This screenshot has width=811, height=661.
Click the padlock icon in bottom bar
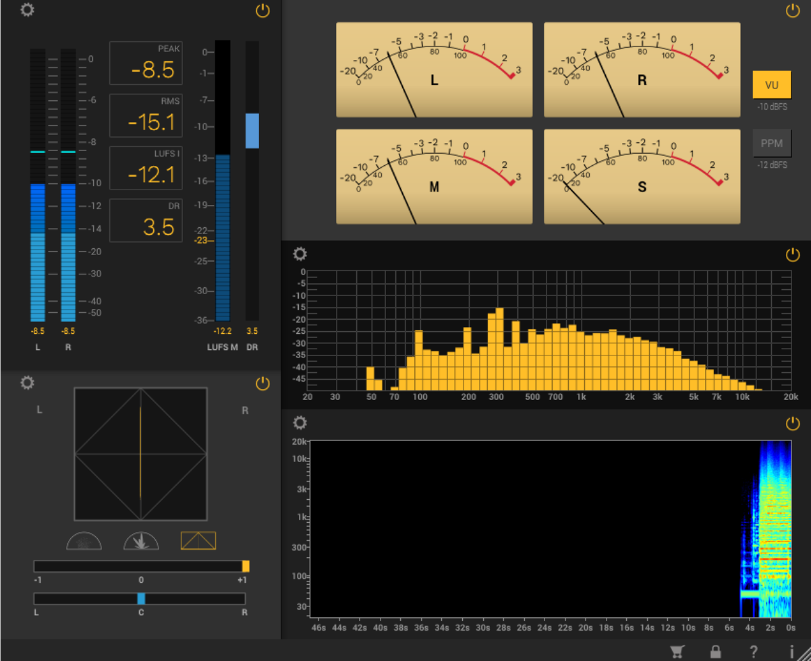point(715,652)
